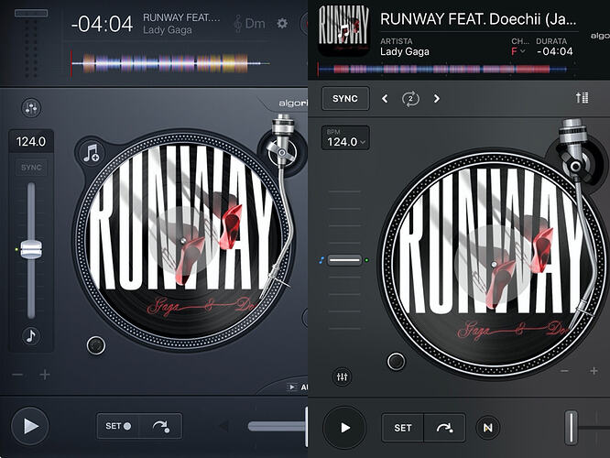Click left deck title RUNWAY FEAT...
Screen dimensions: 610x458
[x=181, y=17]
